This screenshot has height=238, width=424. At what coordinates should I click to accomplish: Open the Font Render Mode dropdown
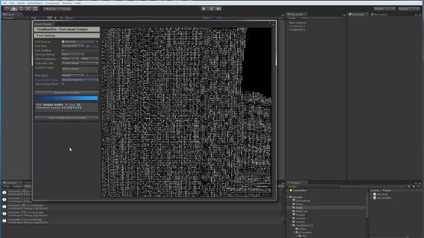coord(79,80)
